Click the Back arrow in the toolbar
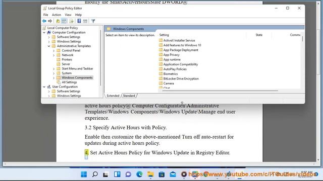 pos(44,21)
